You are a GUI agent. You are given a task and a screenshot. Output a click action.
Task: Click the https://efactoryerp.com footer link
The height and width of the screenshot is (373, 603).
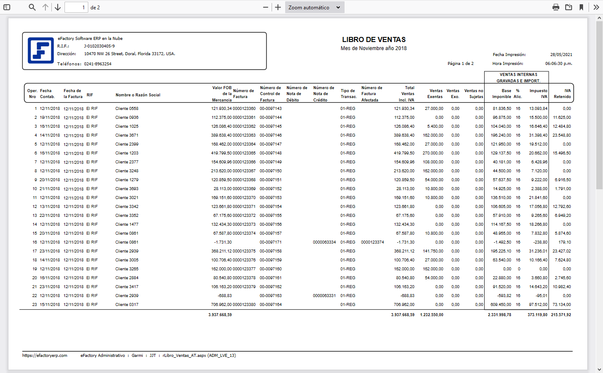(x=45, y=356)
